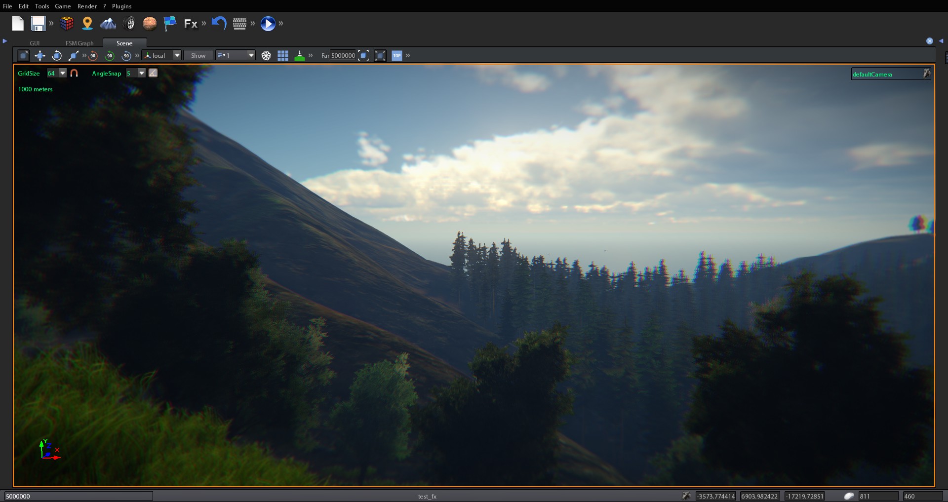Open the material sphere tool

(150, 23)
